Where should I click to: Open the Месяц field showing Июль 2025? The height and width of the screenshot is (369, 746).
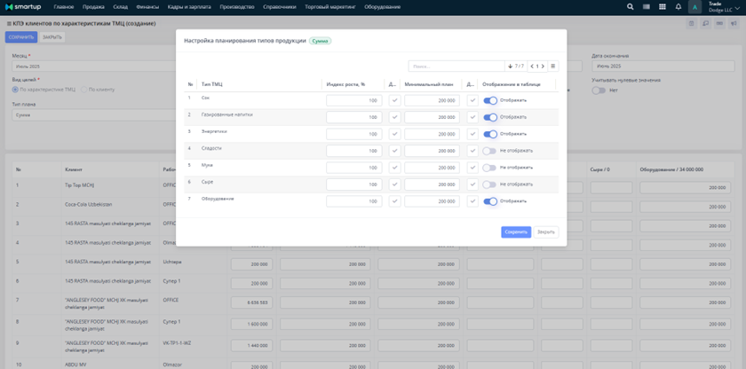[94, 66]
